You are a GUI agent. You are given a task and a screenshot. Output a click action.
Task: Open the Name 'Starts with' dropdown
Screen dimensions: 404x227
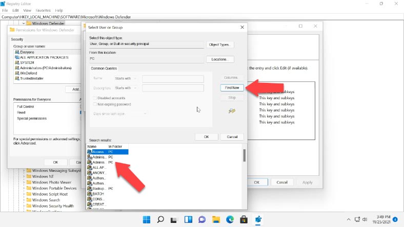(x=126, y=78)
